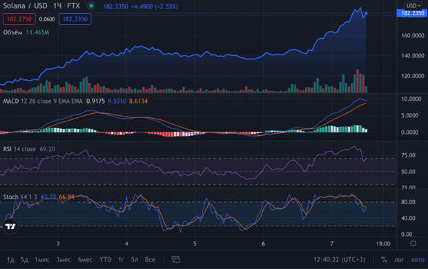Click the Stoch 80.00 axis label
The height and width of the screenshot is (269, 428).
pyautogui.click(x=409, y=202)
